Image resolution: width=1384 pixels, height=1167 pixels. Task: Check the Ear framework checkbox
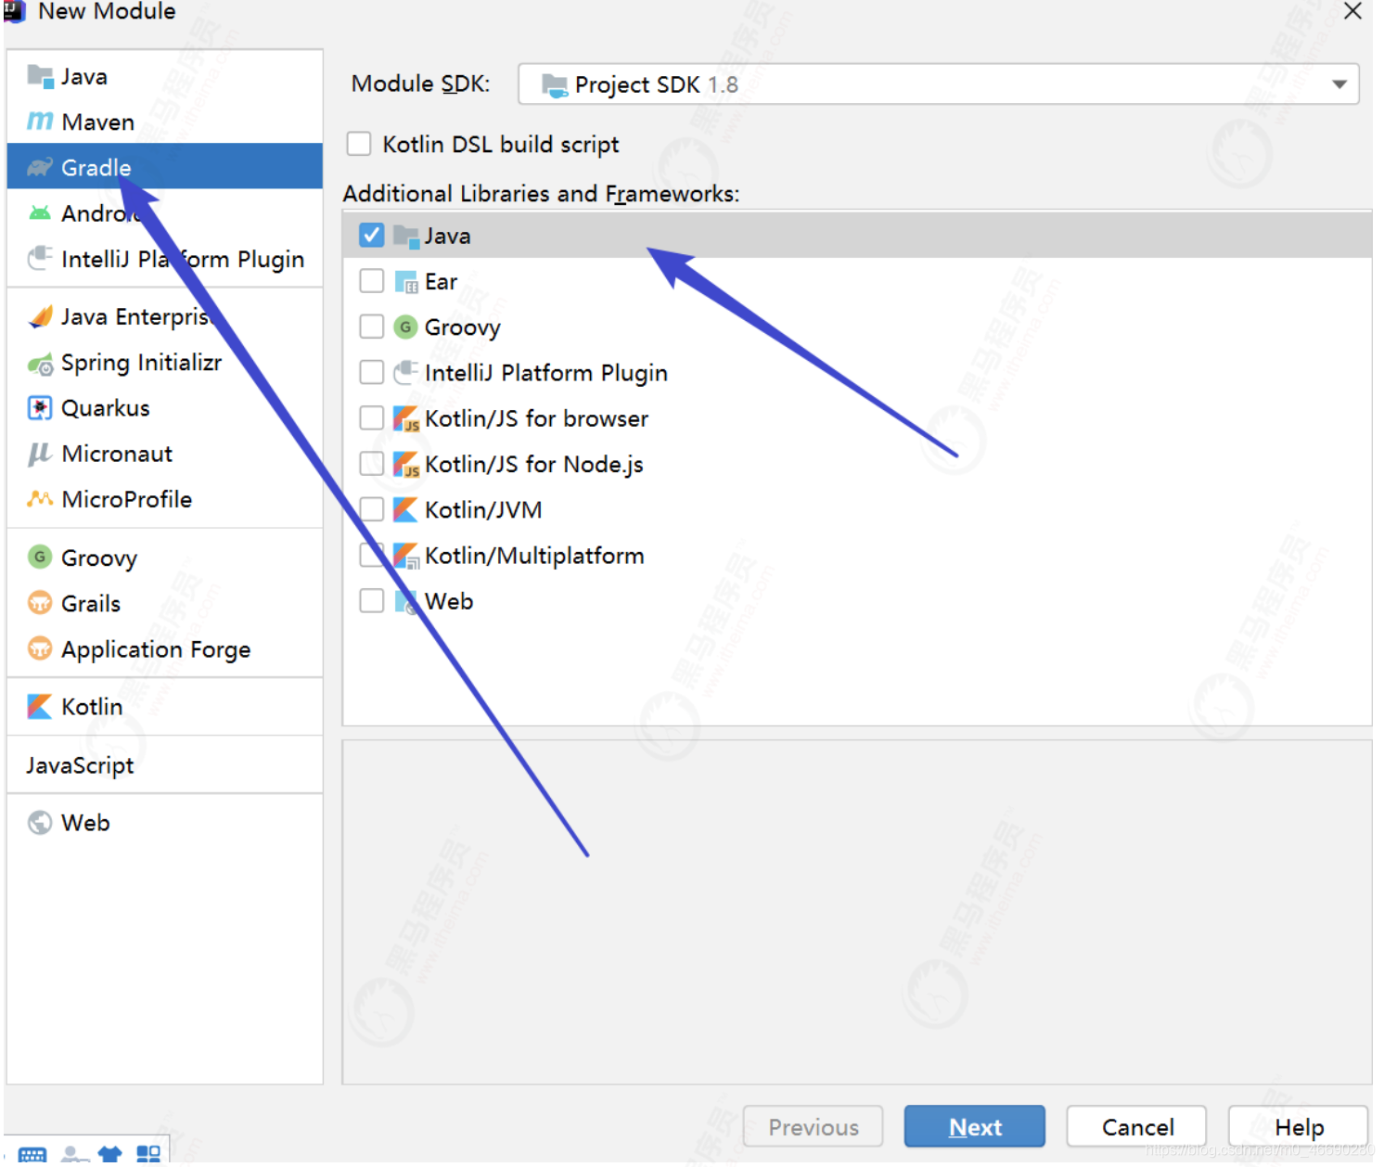pyautogui.click(x=372, y=281)
